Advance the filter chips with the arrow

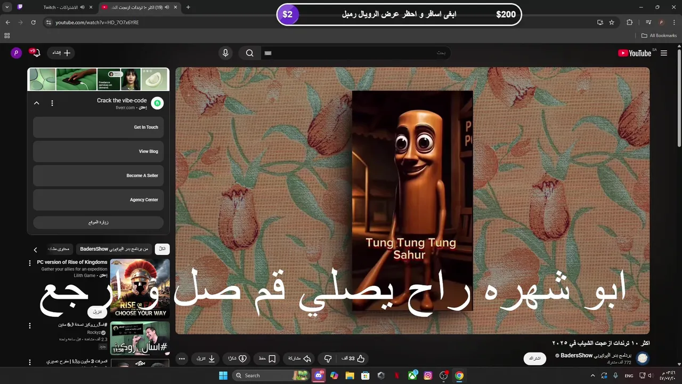[35, 250]
